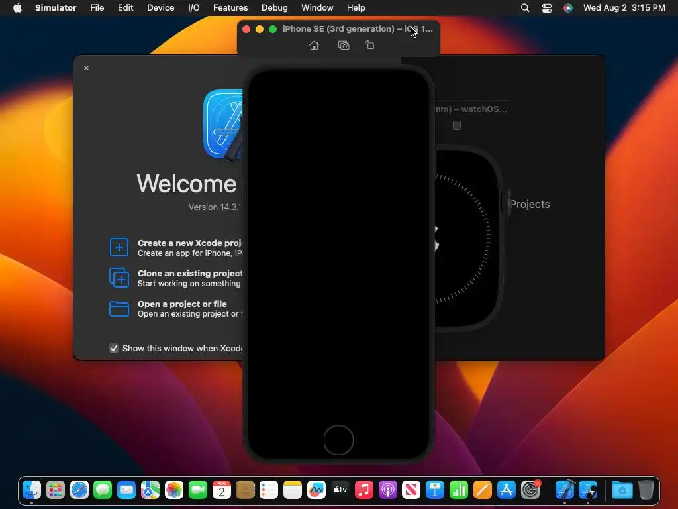678x509 pixels.
Task: Launch Safari from the Dock
Action: pyautogui.click(x=79, y=490)
